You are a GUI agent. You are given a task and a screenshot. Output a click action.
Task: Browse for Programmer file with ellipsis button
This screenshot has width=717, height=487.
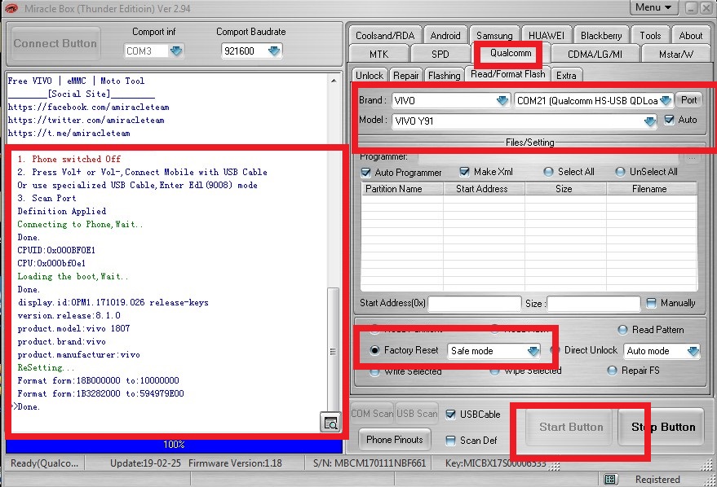(x=692, y=158)
